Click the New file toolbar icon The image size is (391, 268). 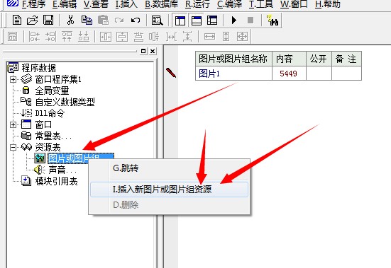17,20
